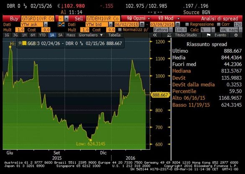Select the 1M time range tab
245x174 pixels.
[24, 35]
